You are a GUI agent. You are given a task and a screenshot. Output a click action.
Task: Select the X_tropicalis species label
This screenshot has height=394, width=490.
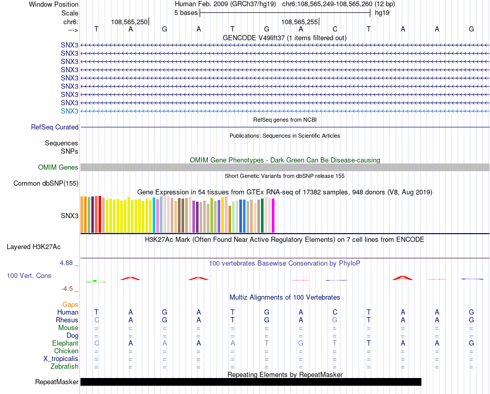pos(61,359)
